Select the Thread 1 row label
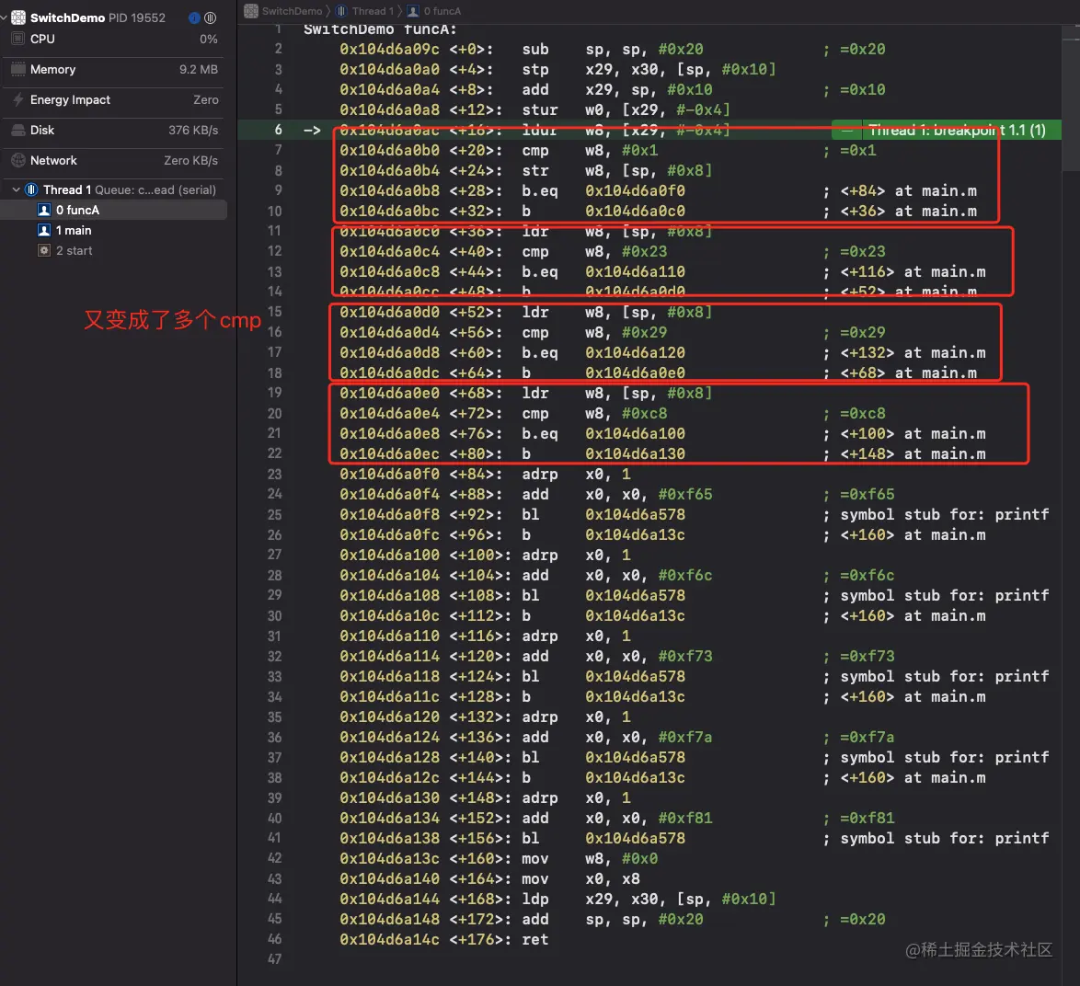Screen dimensions: 1080x986 [67, 190]
